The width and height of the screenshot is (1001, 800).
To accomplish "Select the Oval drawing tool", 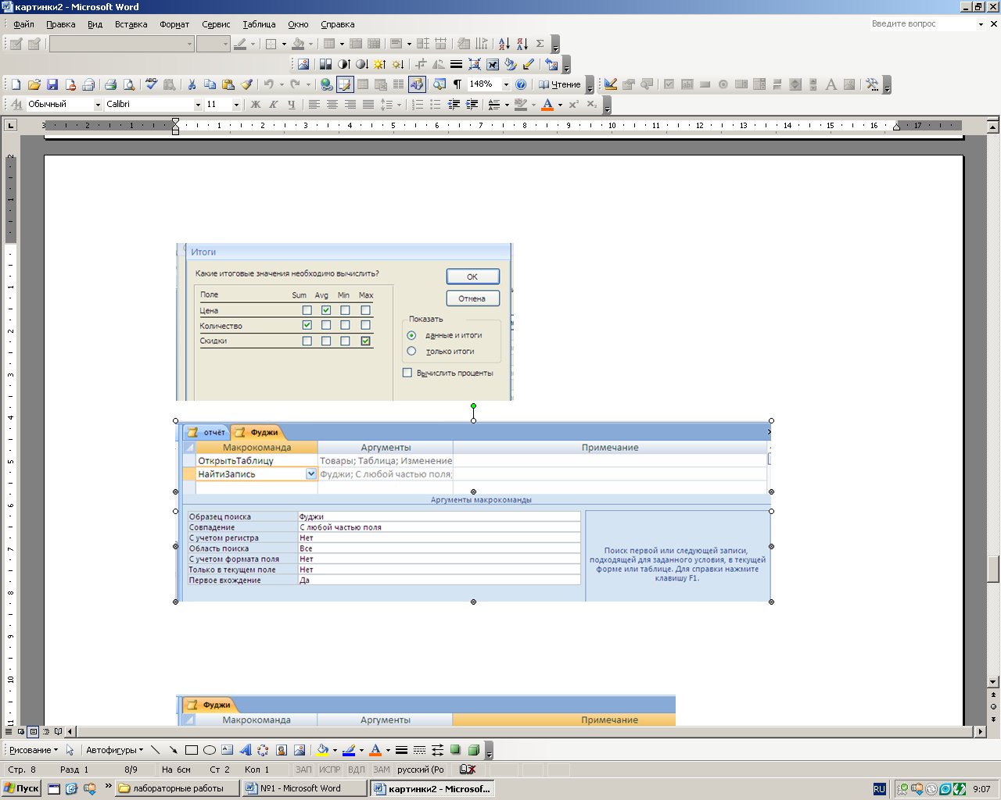I will [x=210, y=750].
